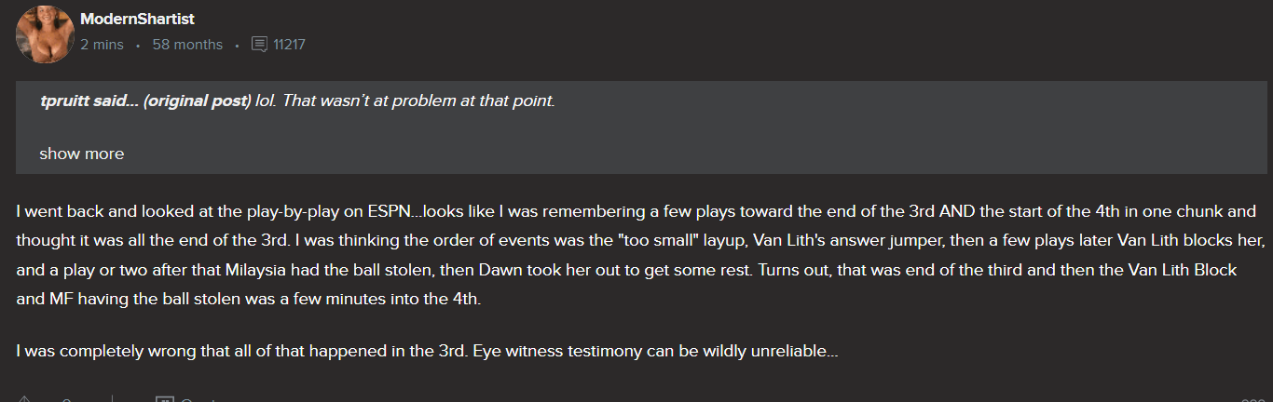Click the "2 mins" post timestamp
This screenshot has height=402, width=1273.
point(102,45)
